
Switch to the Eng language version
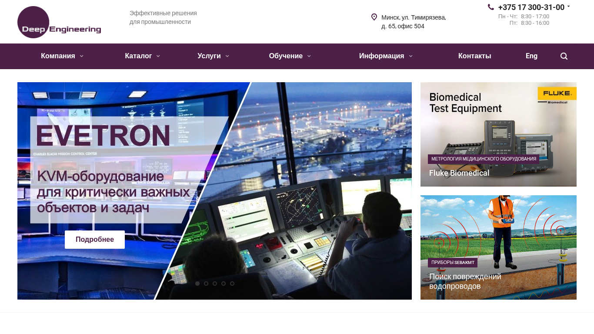[x=531, y=56]
